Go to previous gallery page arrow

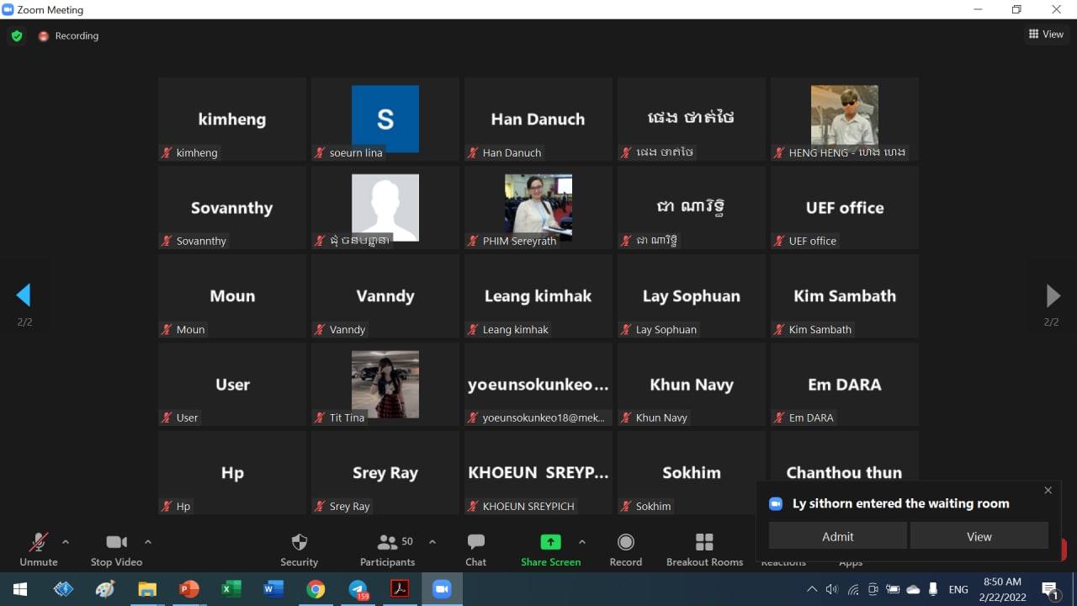pyautogui.click(x=24, y=295)
